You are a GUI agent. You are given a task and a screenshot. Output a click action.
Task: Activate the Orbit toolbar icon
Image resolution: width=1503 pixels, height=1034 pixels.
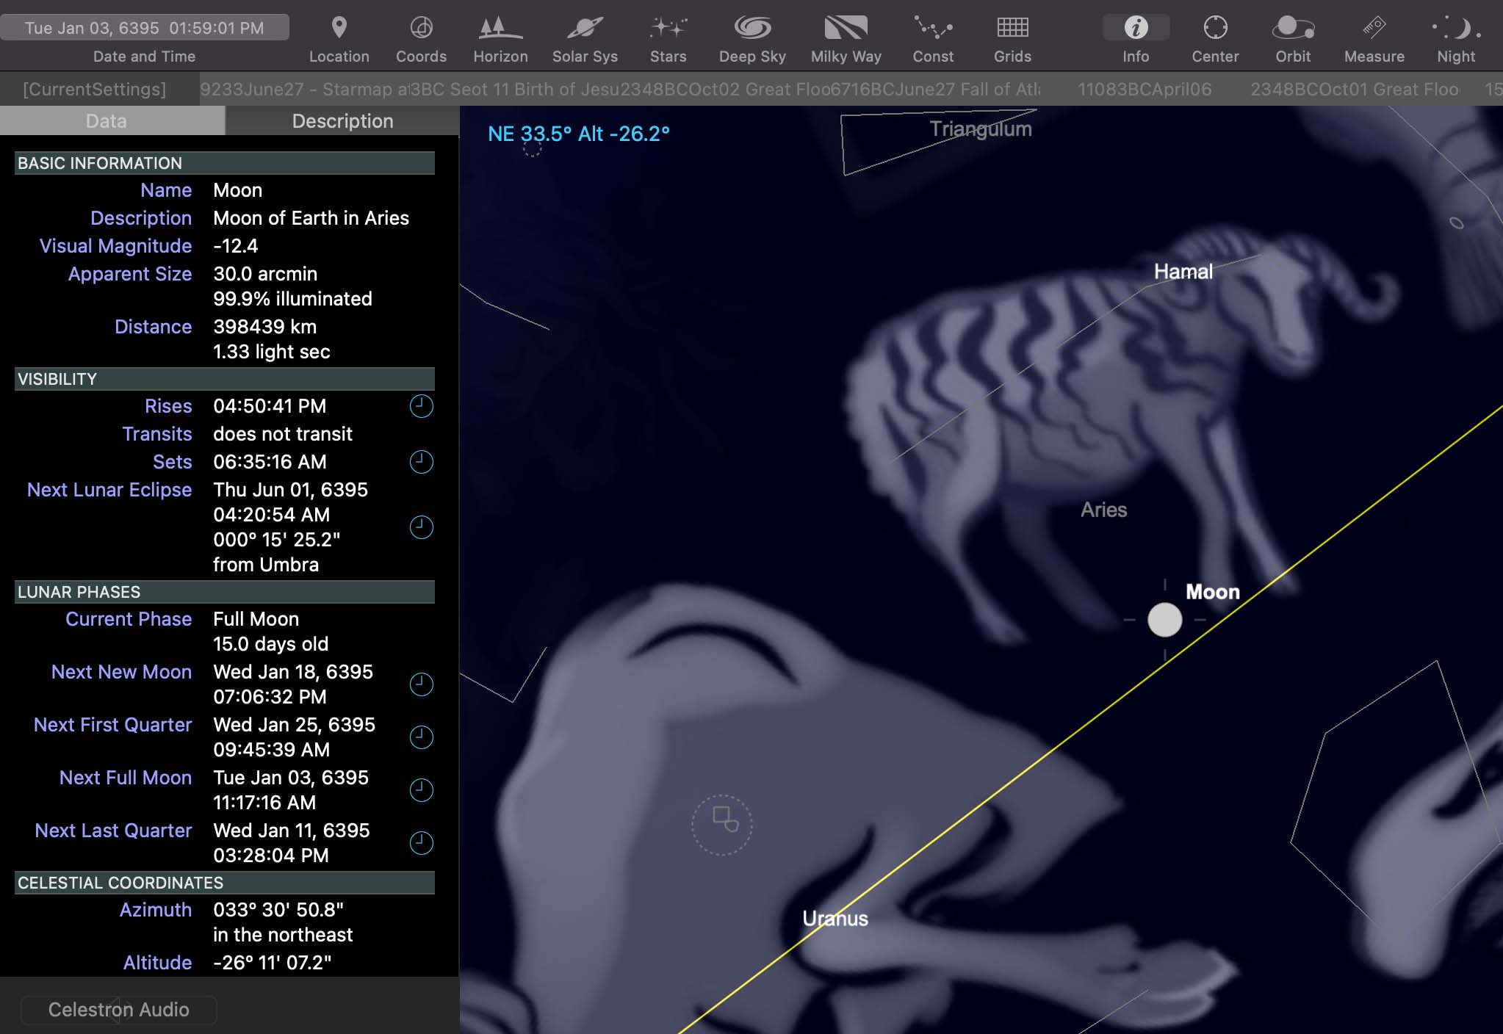(x=1293, y=28)
